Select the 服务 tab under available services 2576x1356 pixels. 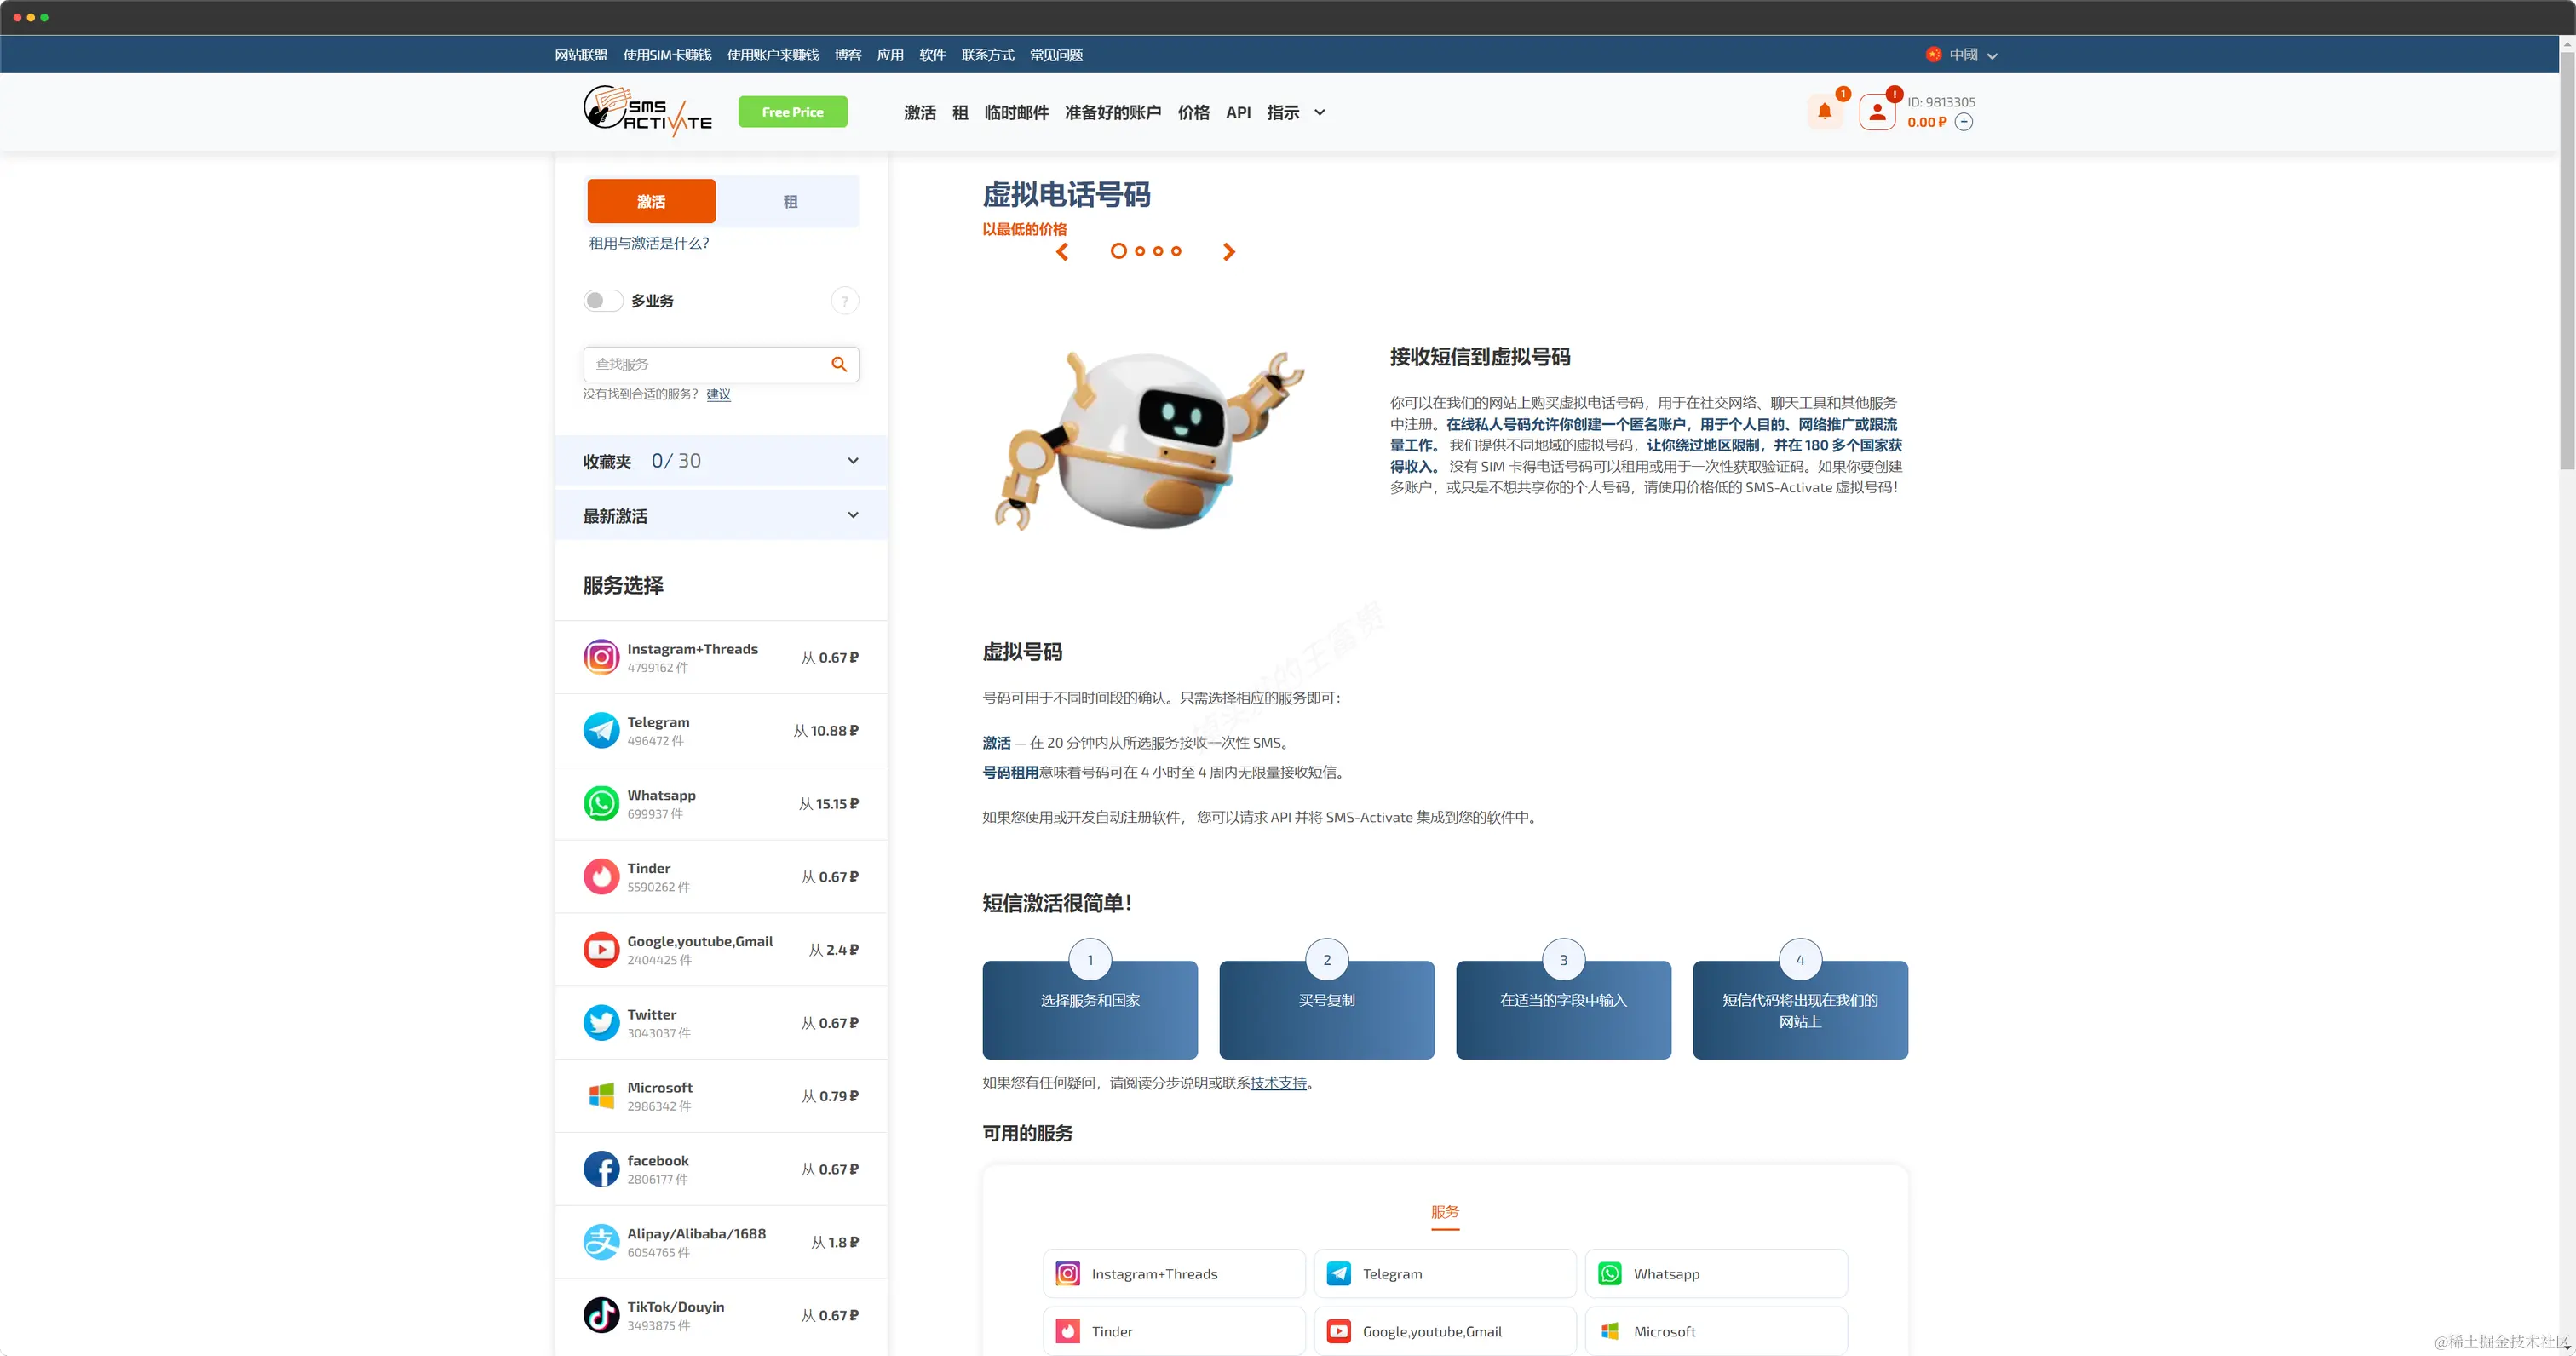[1445, 1212]
